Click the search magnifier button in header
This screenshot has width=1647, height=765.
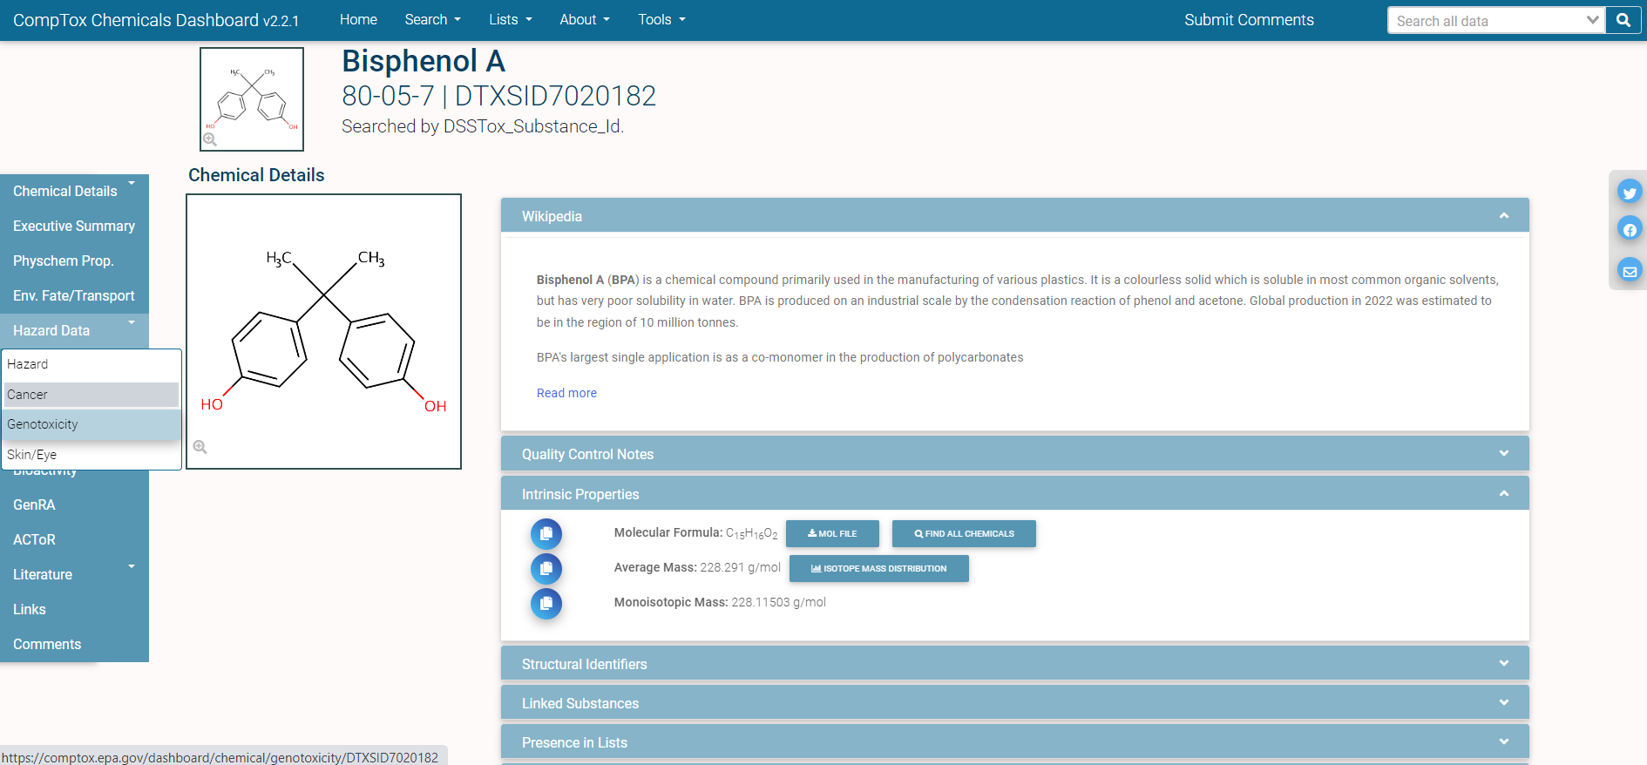coord(1623,20)
